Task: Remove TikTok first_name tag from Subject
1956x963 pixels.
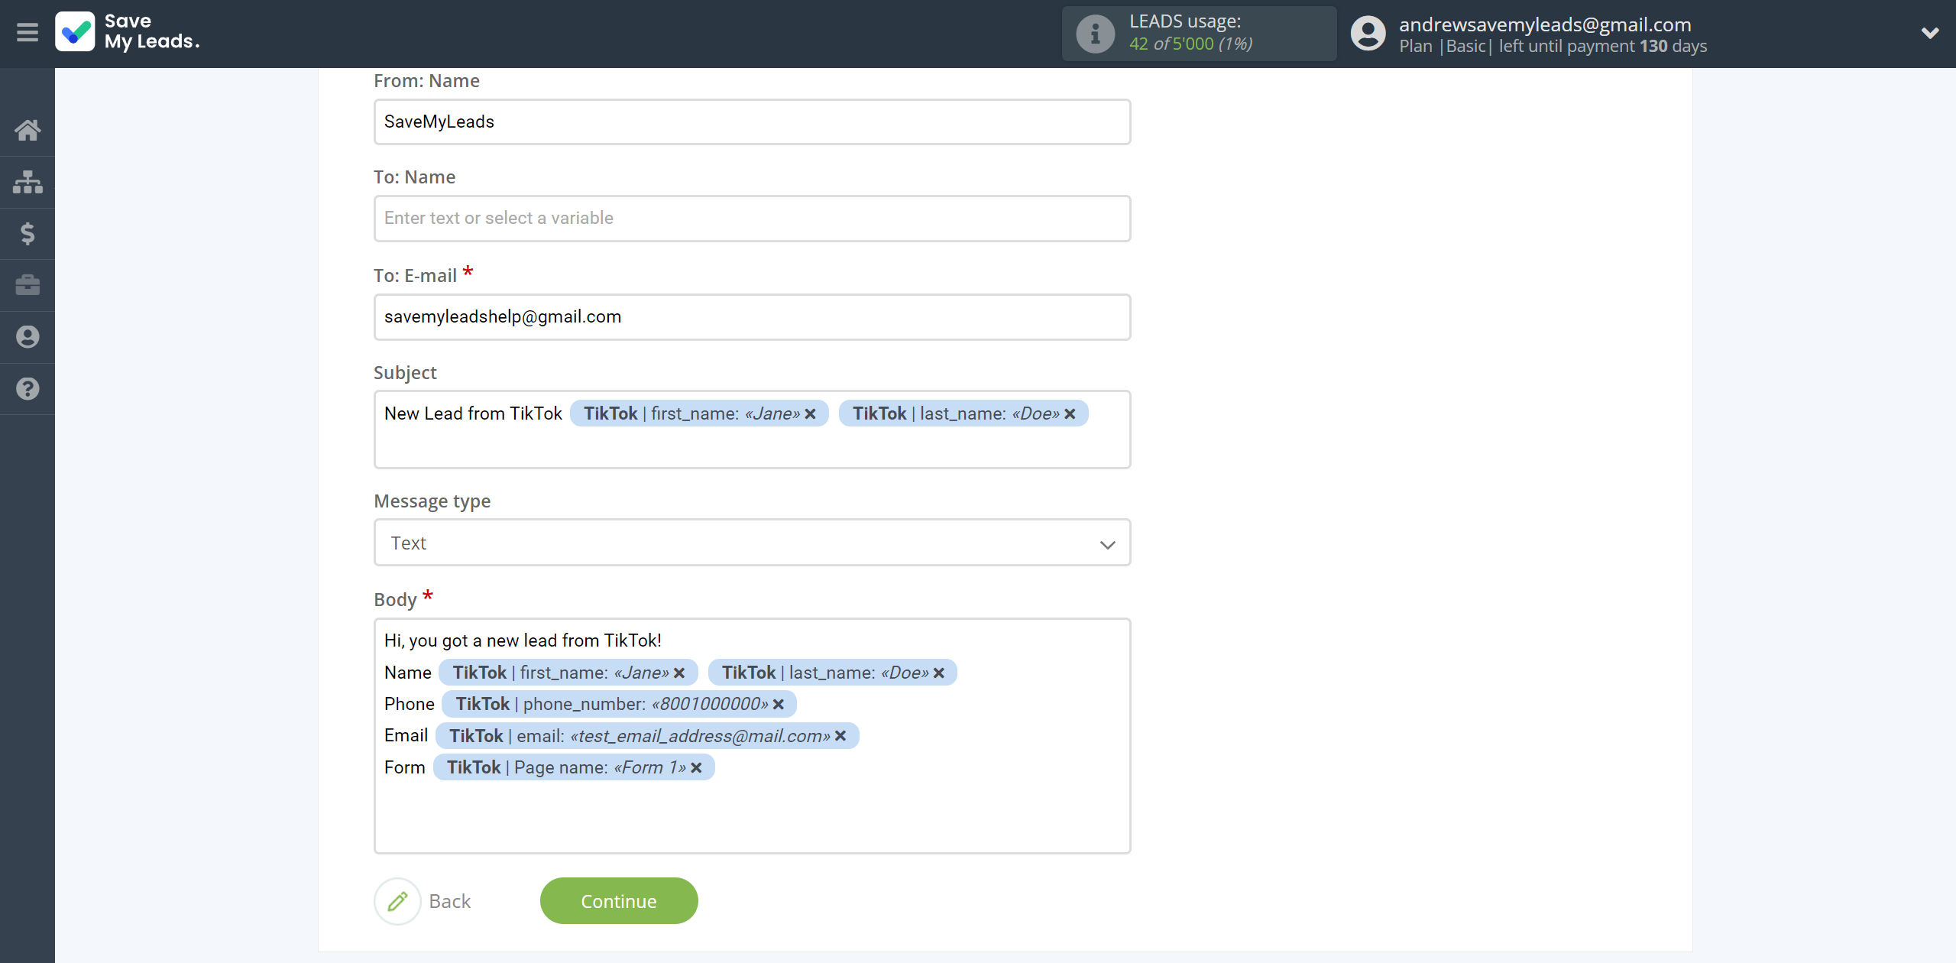Action: pos(811,414)
